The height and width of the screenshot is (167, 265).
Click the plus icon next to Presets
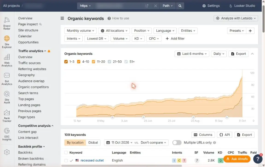point(250,31)
